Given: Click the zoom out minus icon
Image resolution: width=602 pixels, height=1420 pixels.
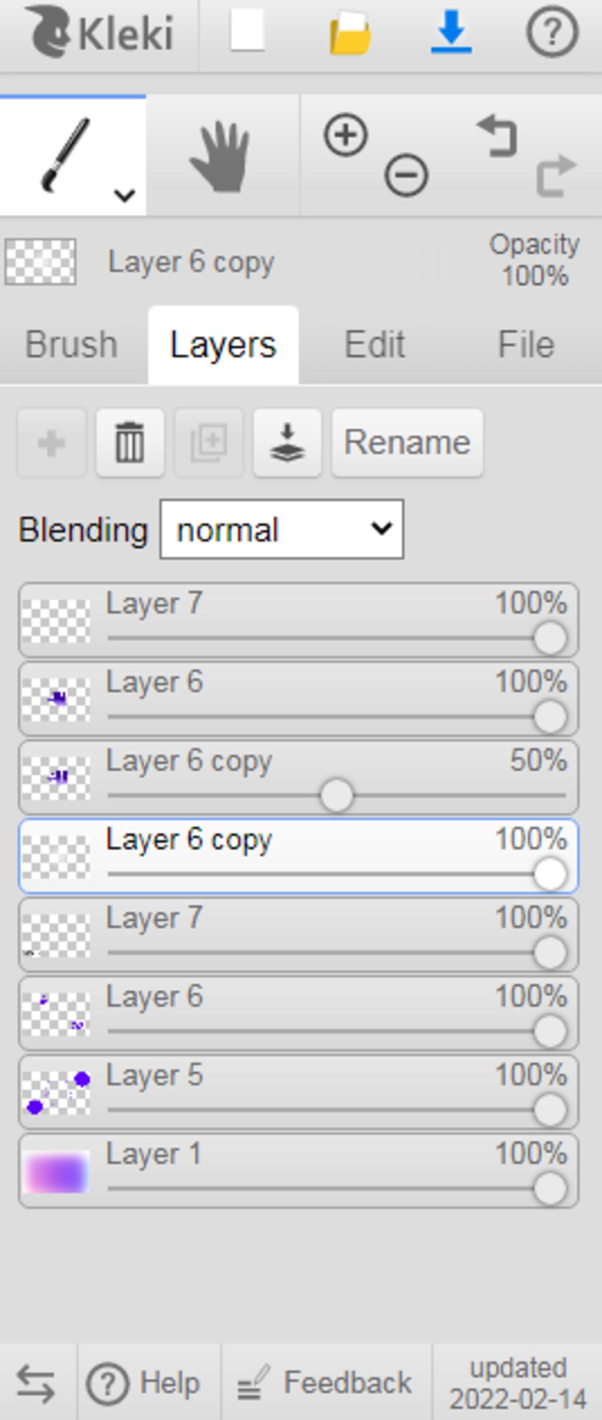Looking at the screenshot, I should (406, 175).
